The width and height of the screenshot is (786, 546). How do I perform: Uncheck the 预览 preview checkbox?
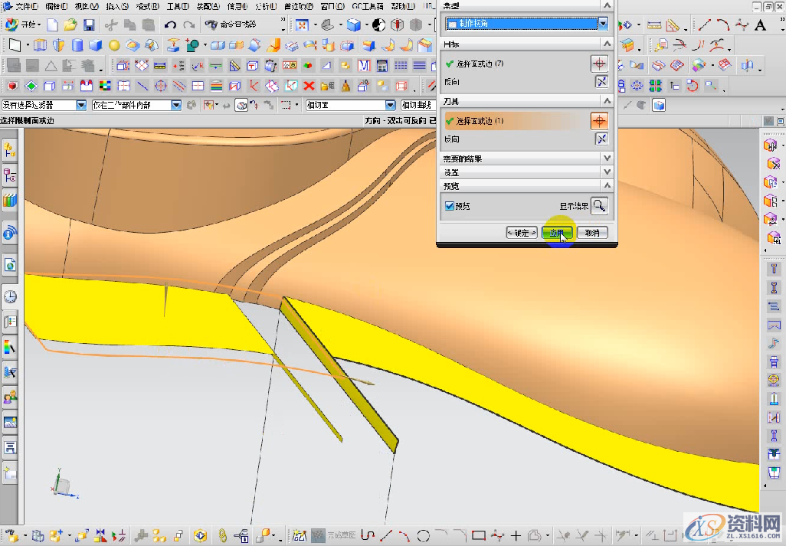tap(450, 206)
